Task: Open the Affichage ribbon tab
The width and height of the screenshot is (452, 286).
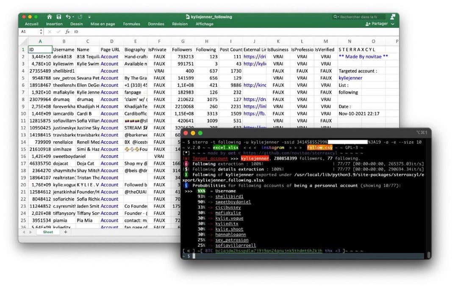Action: click(204, 24)
